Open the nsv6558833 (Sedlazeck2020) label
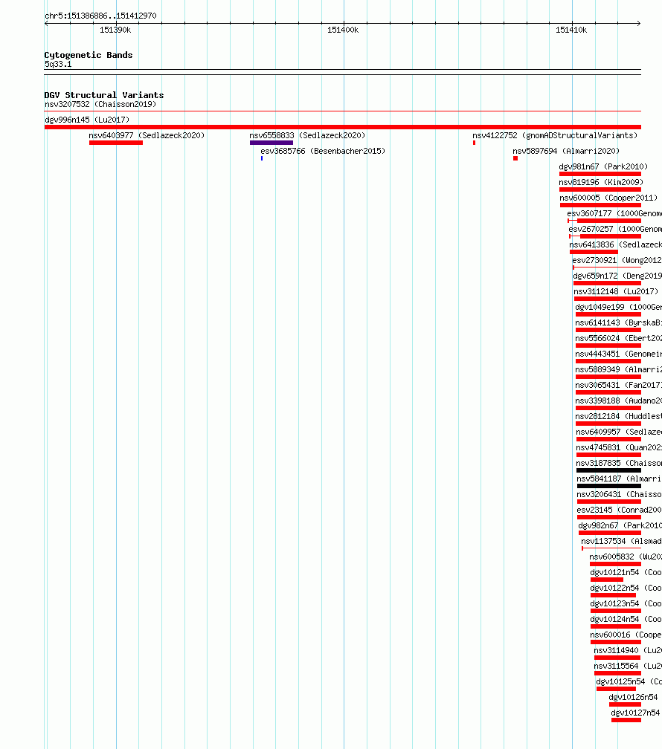Screen dimensions: 662x749 click(307, 136)
